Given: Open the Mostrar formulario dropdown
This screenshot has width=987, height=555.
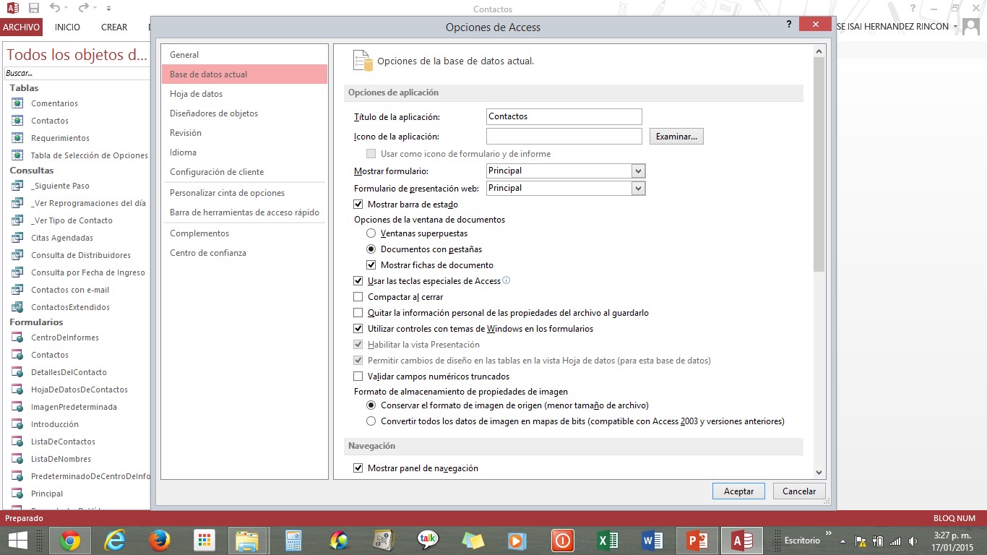Looking at the screenshot, I should pyautogui.click(x=638, y=171).
